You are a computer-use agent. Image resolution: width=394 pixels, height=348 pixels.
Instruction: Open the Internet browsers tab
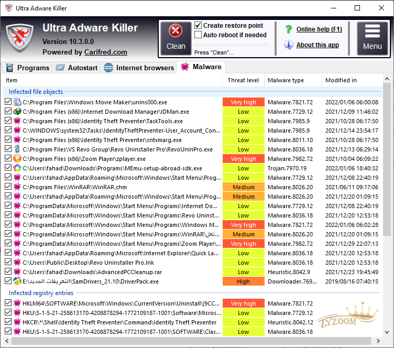pyautogui.click(x=139, y=68)
